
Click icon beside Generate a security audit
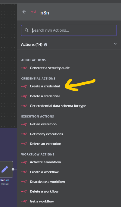click(24, 68)
